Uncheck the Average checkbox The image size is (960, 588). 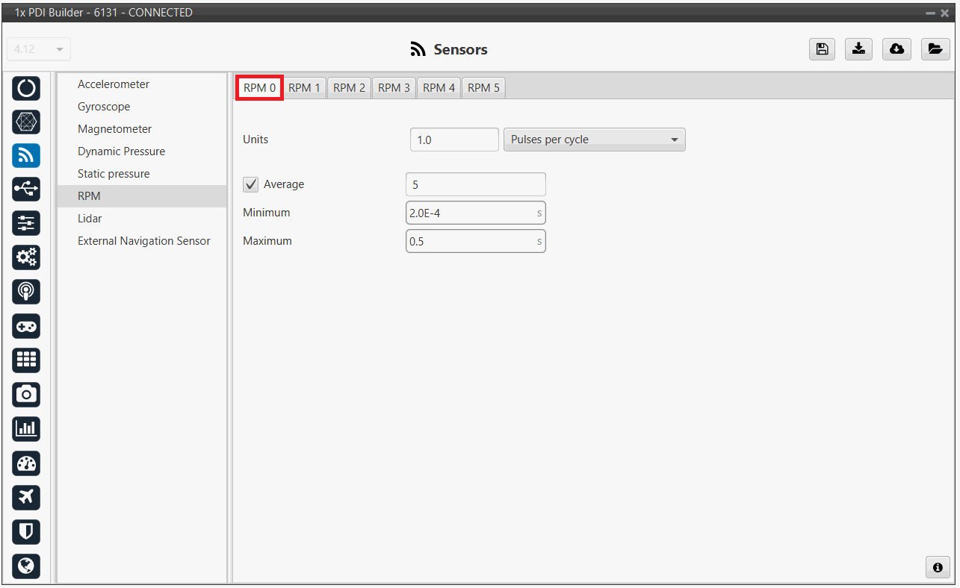[x=251, y=184]
